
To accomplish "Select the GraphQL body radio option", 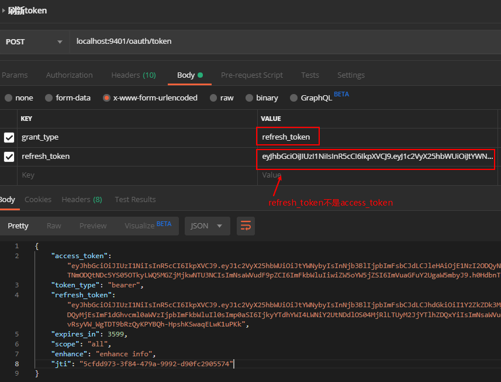I will (x=295, y=98).
